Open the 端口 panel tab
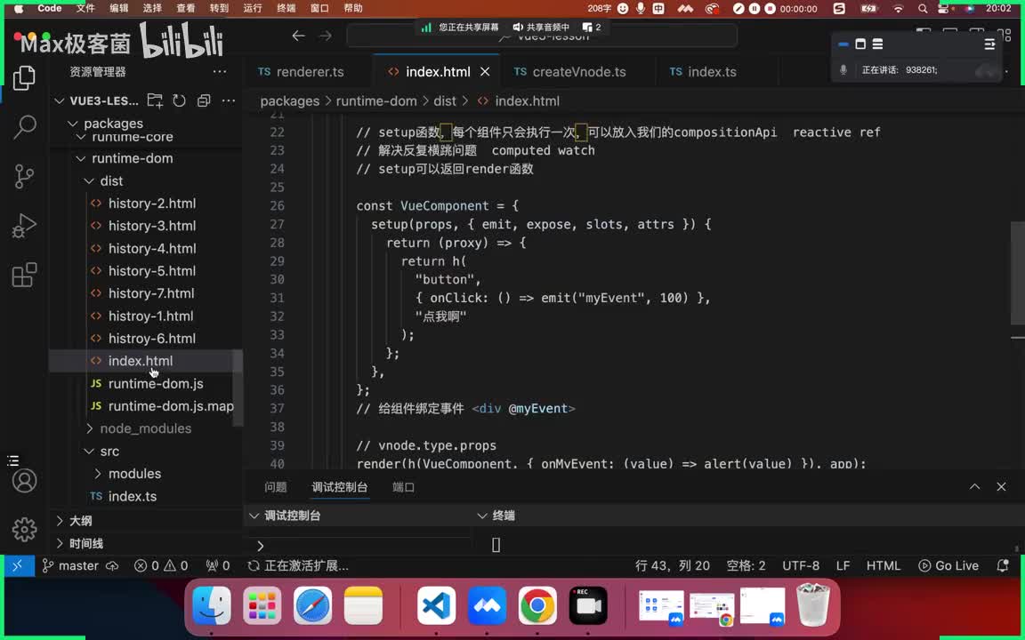 click(403, 487)
